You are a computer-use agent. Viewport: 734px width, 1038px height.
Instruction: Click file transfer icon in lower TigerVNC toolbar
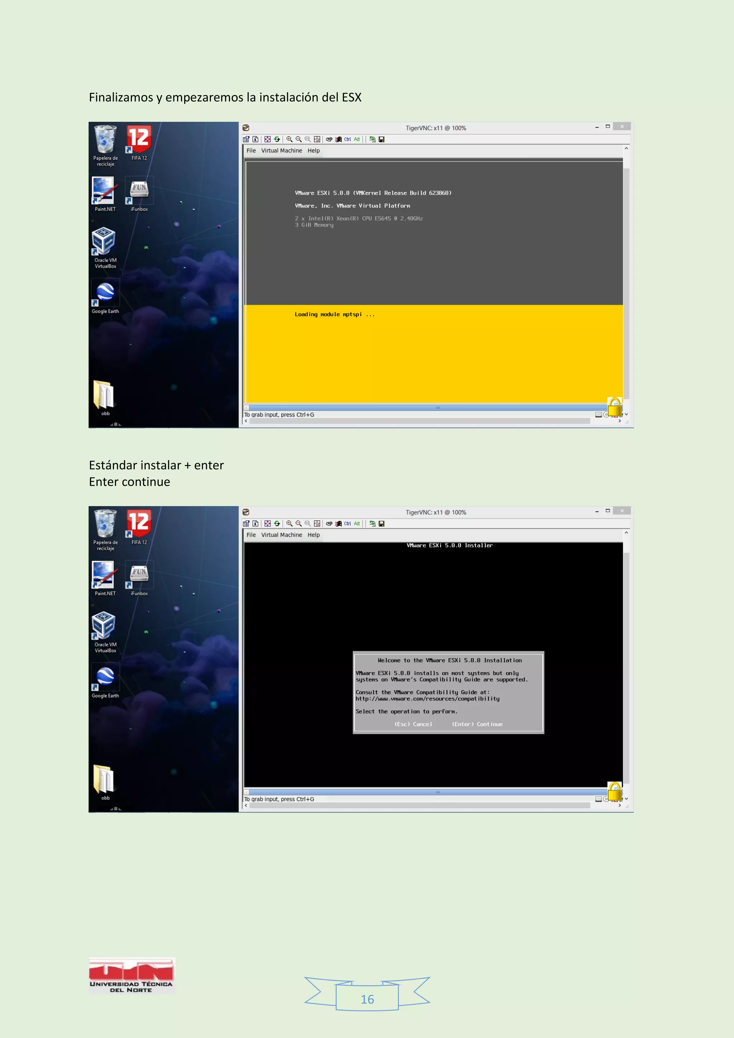[372, 524]
